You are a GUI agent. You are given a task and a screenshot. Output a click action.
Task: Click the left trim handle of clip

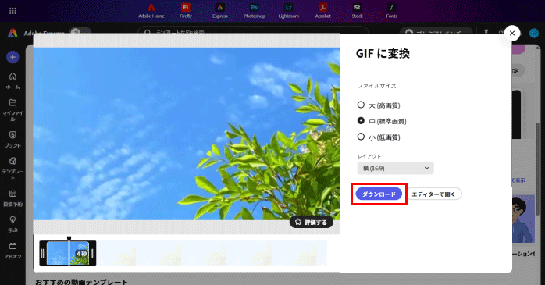[x=43, y=253]
